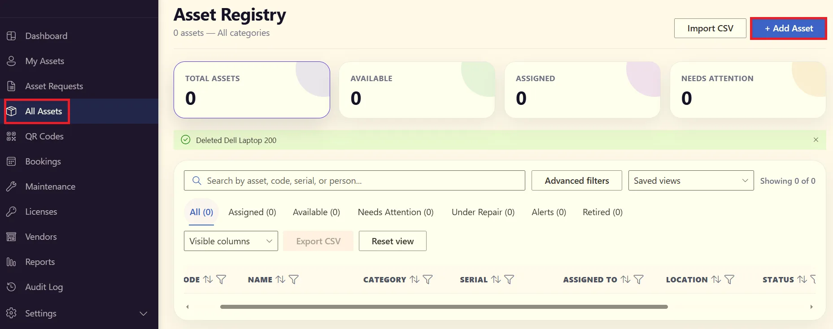Filter the Location column

coord(730,280)
